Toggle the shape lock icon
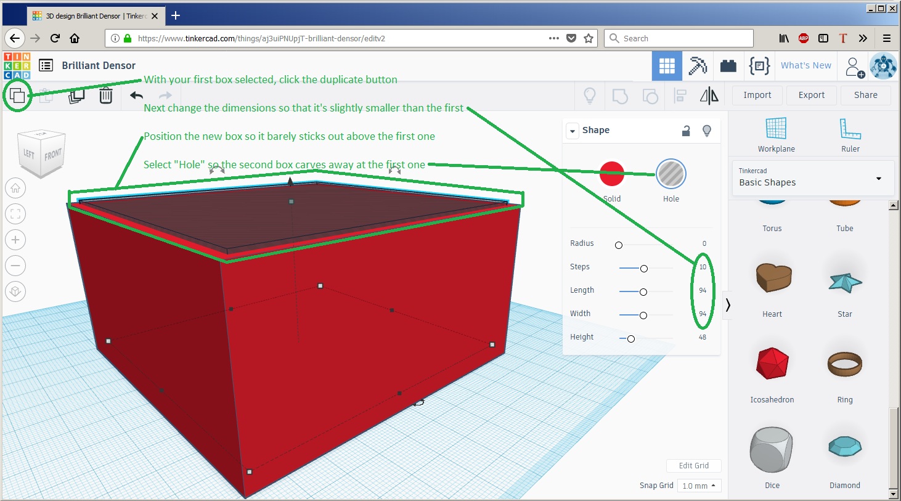This screenshot has width=901, height=501. [686, 131]
